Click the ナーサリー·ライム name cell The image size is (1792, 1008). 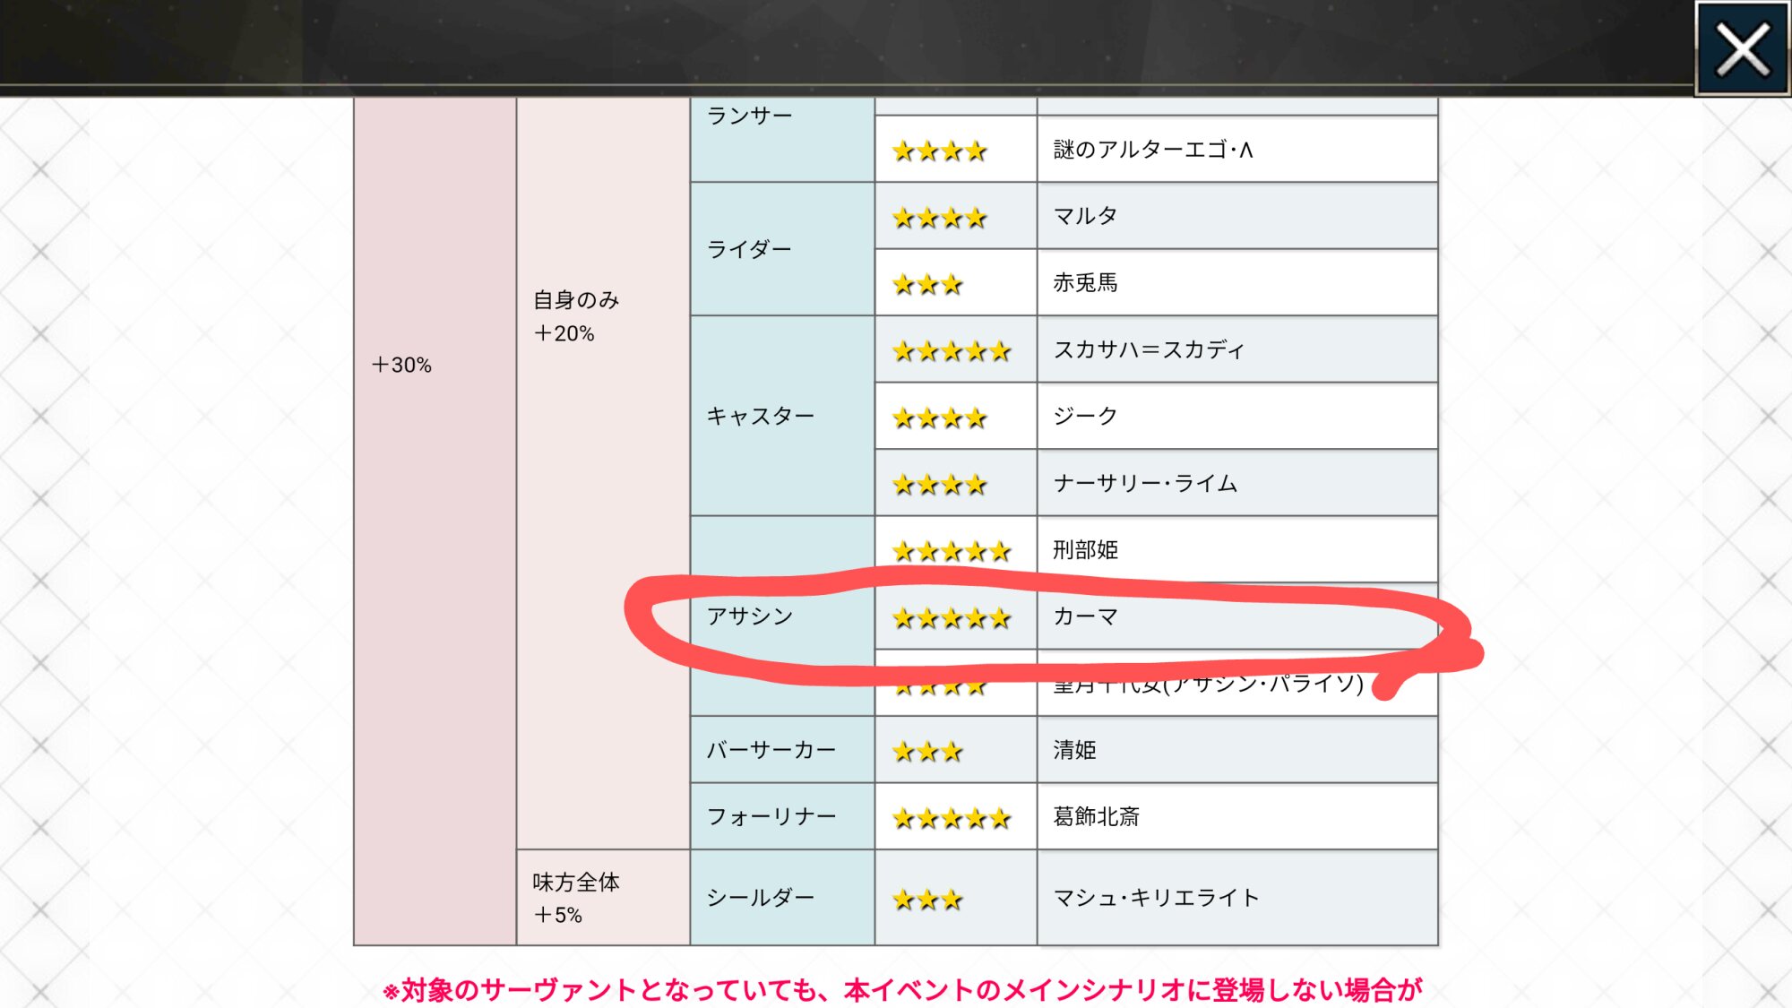click(1145, 484)
